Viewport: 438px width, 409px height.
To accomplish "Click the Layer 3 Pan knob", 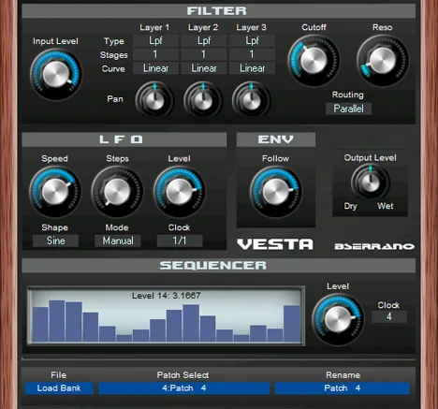I will [251, 100].
